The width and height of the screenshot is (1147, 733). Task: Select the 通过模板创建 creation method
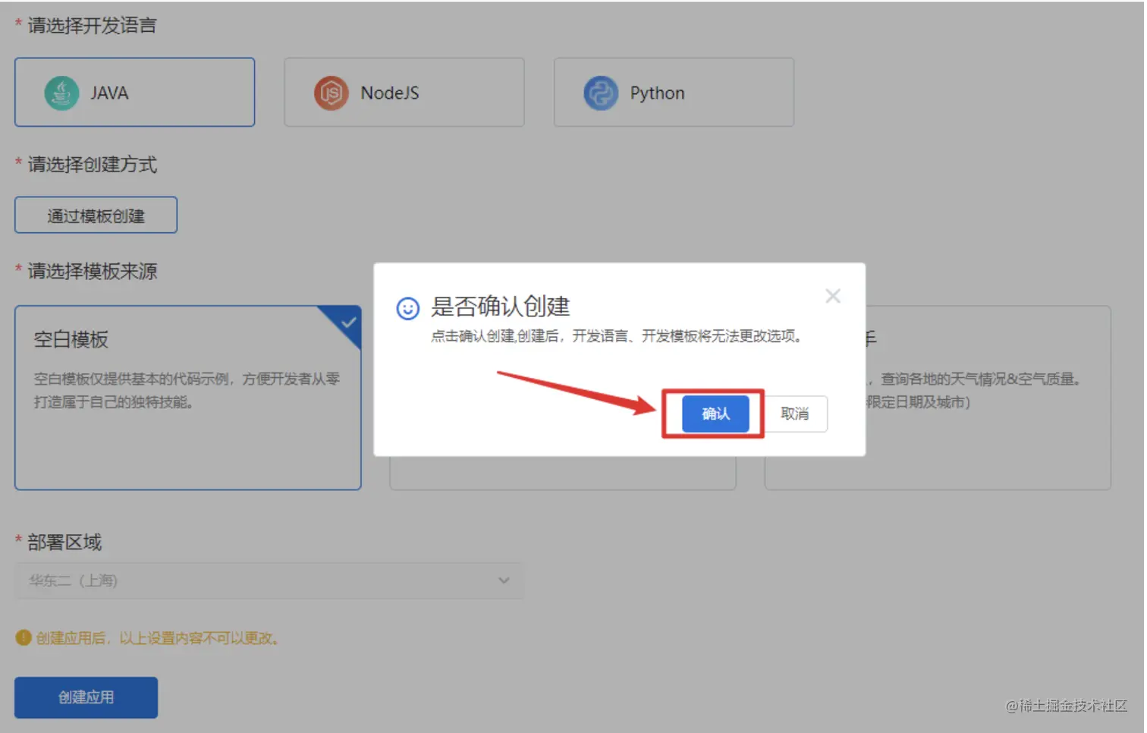(96, 215)
